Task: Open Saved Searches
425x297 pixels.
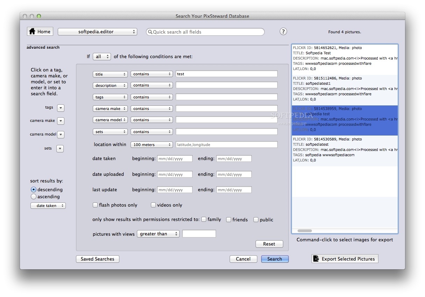Action: click(98, 259)
